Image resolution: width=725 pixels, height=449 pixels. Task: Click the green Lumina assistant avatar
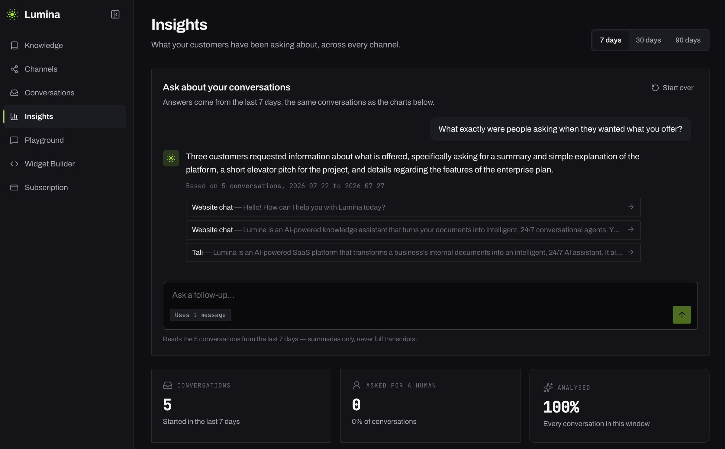[171, 158]
